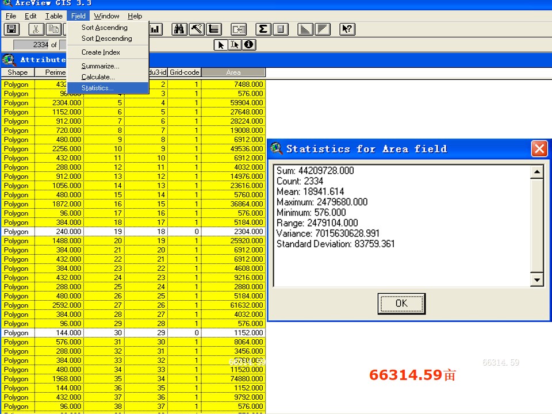Click OK in the Statistics dialog
This screenshot has width=552, height=414.
[x=401, y=304]
